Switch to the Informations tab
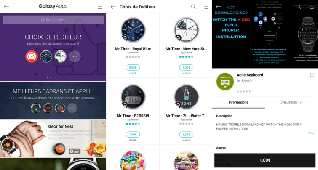318x170 pixels. (x=238, y=102)
